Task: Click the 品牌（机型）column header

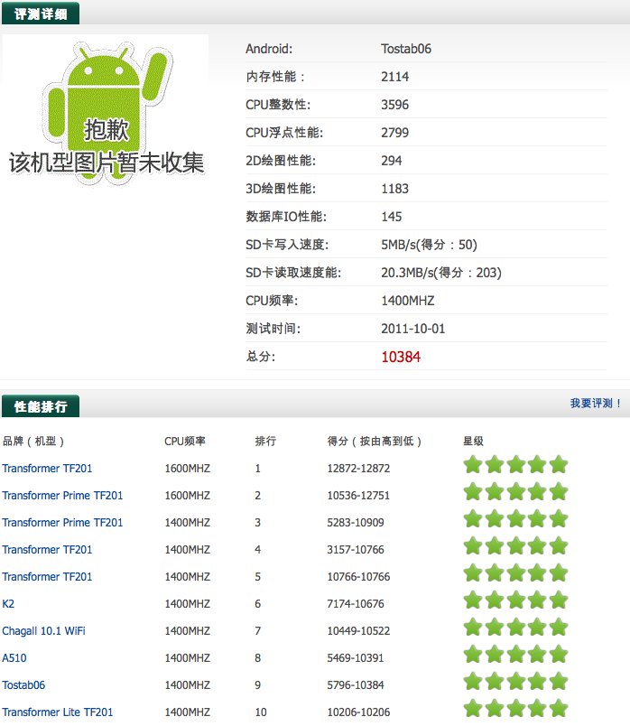Action: coord(32,442)
